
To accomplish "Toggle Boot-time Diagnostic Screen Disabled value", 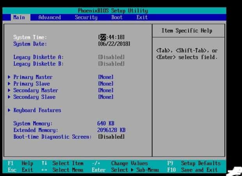I will (x=111, y=137).
